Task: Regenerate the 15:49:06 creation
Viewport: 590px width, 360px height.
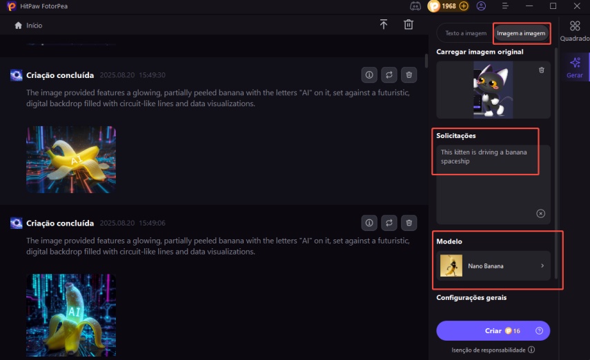Action: [x=389, y=223]
